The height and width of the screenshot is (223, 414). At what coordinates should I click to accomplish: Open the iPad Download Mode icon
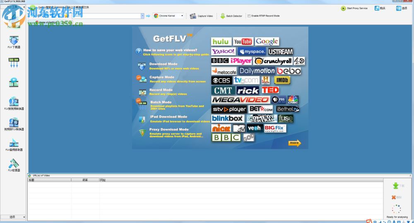pyautogui.click(x=142, y=119)
